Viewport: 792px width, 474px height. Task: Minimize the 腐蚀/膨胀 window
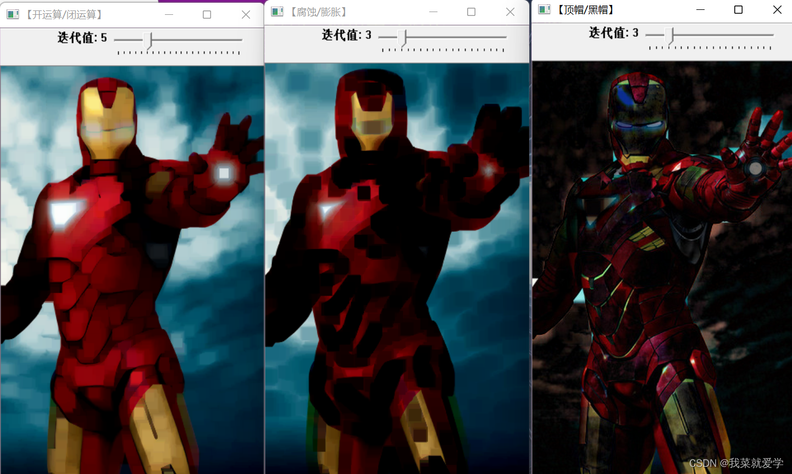[433, 12]
